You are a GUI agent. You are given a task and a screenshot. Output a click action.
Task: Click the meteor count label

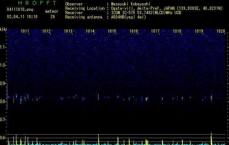[x=52, y=11]
